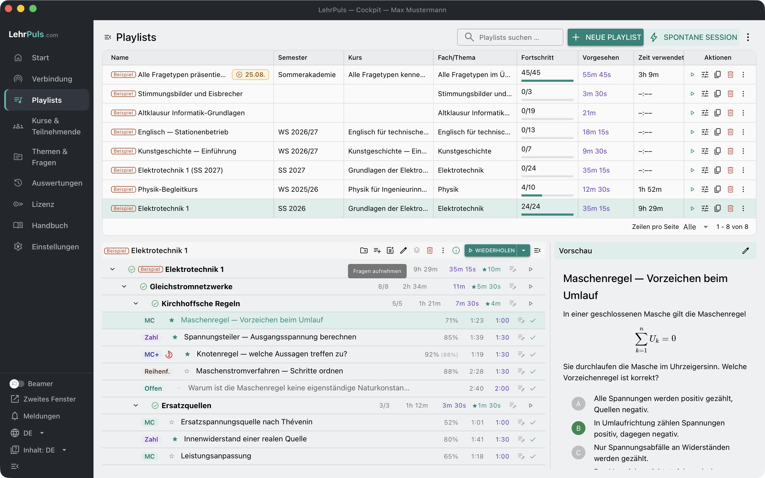
Task: Click the Playlists suchen search field
Action: pyautogui.click(x=510, y=37)
